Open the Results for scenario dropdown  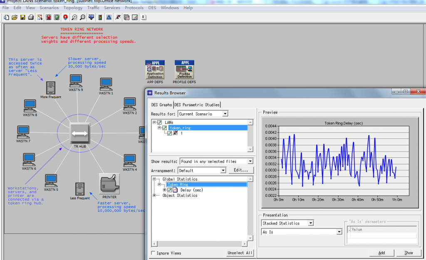tap(225, 114)
